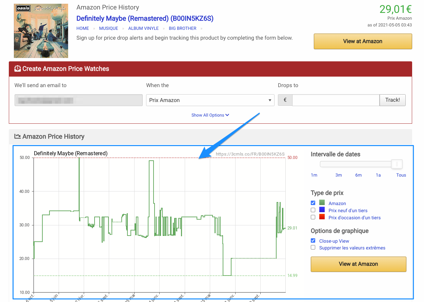This screenshot has width=424, height=302.
Task: Click the red used price swatch
Action: (x=322, y=217)
